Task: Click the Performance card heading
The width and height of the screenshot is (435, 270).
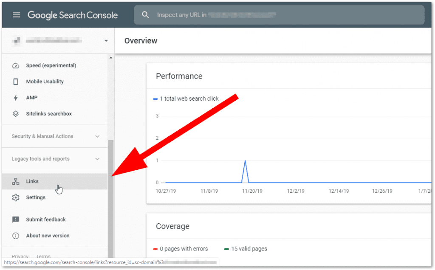Action: tap(179, 76)
